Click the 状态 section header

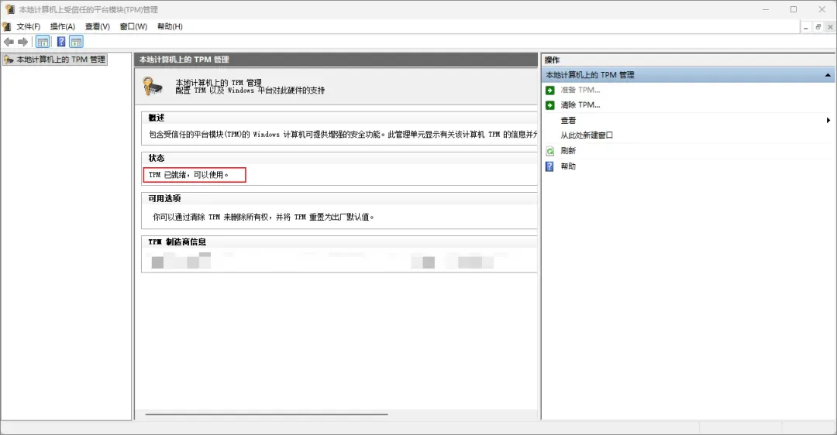click(x=157, y=159)
